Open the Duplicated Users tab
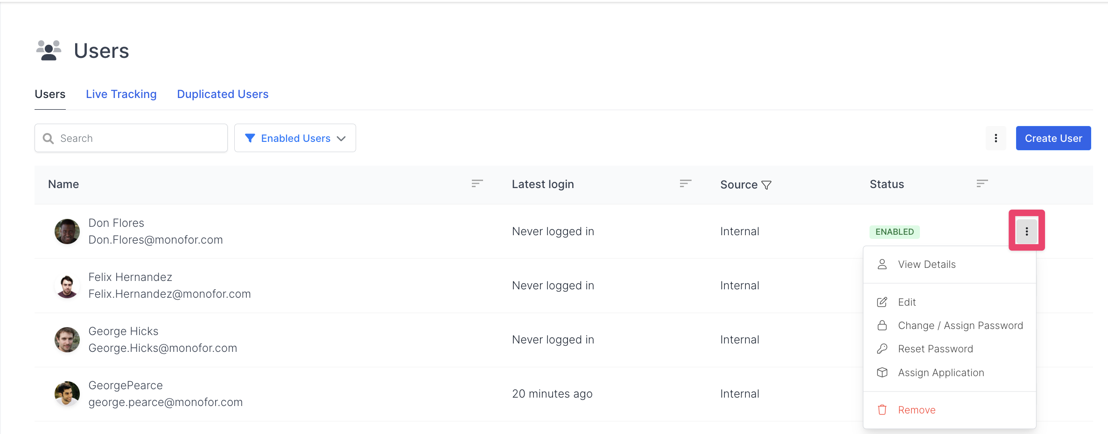This screenshot has height=434, width=1108. tap(223, 94)
